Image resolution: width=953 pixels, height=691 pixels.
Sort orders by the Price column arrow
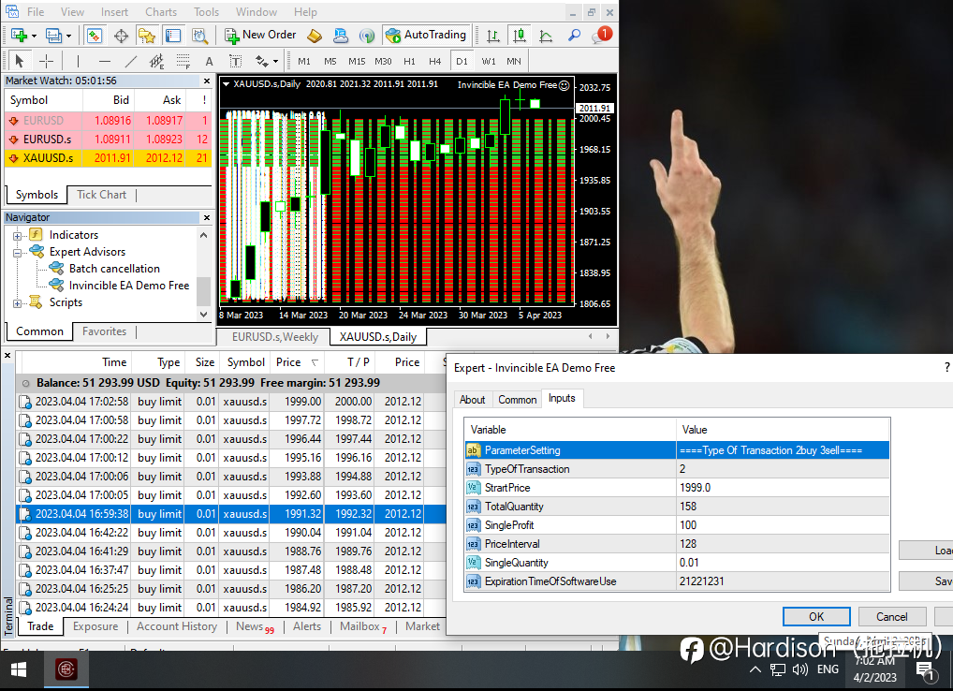click(x=315, y=362)
